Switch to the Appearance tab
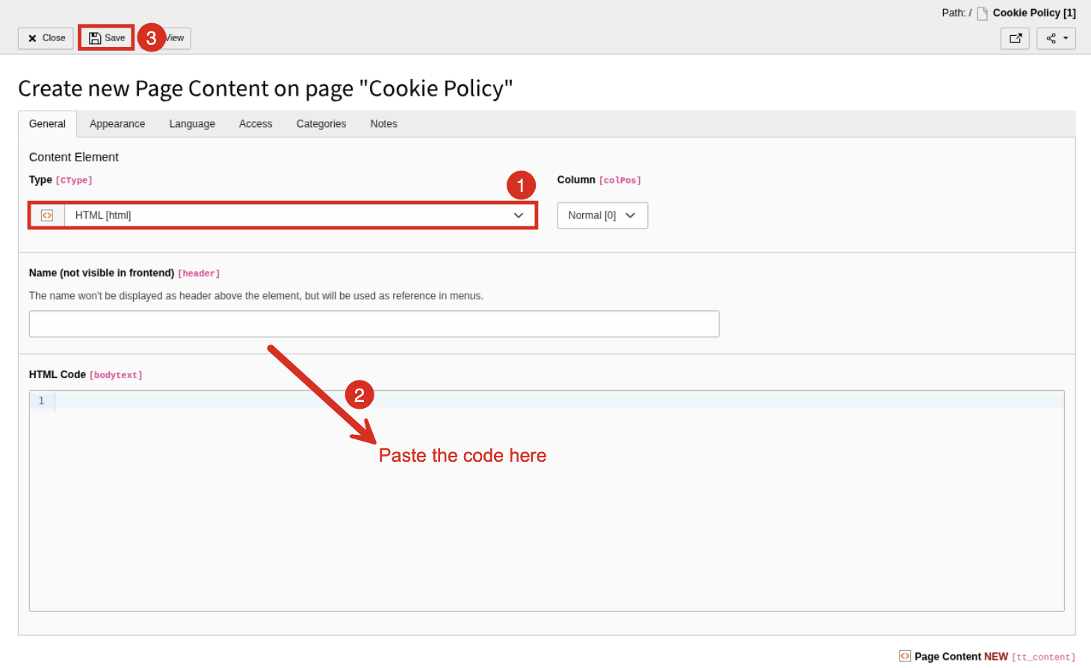Viewport: 1091px width, 668px height. tap(117, 124)
